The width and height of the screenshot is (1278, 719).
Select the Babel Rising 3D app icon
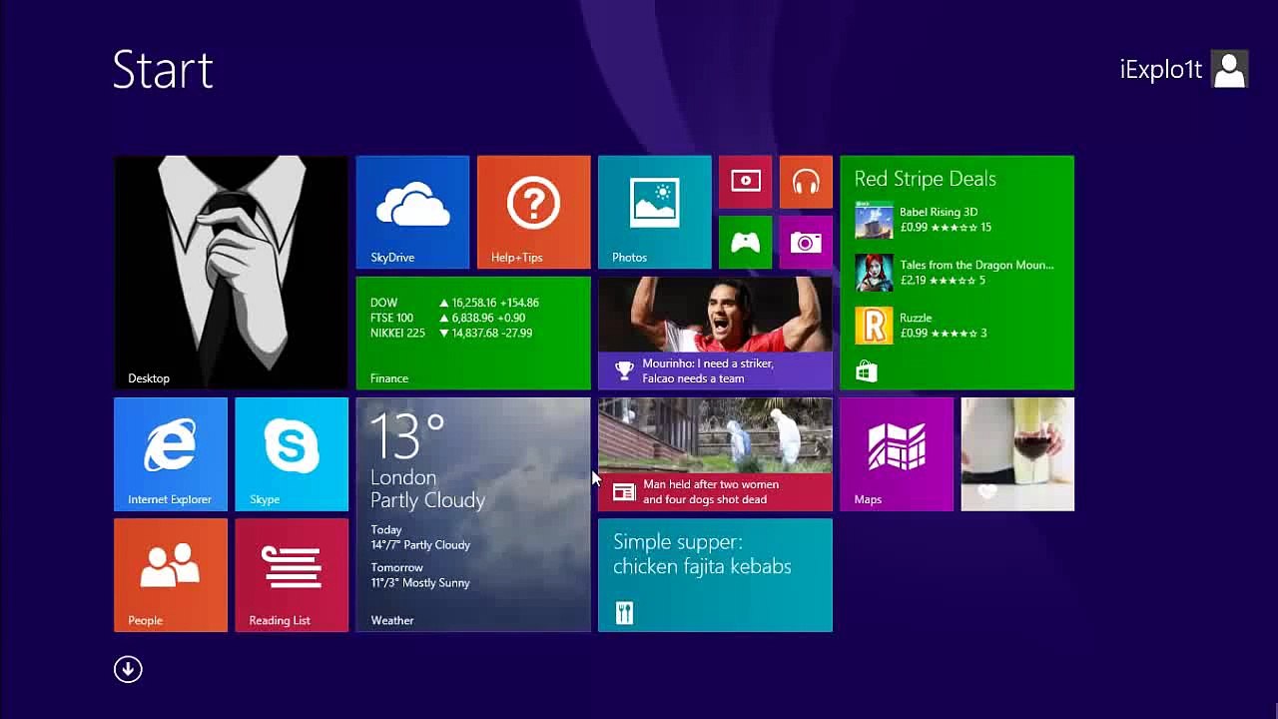point(874,220)
